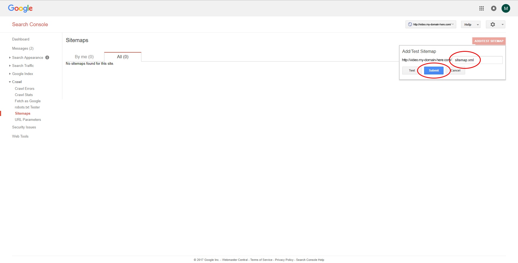Select Sitemaps in the sidebar
This screenshot has height=263, width=518.
coord(23,113)
